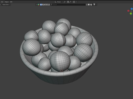
Task: Click the multicolored circle icon
Action: pos(39,5)
